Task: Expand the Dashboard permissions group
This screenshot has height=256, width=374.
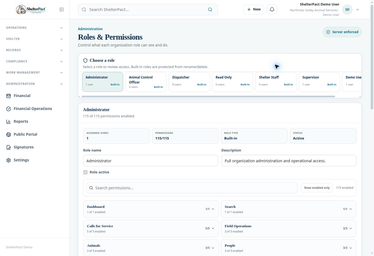Action: tap(151, 209)
